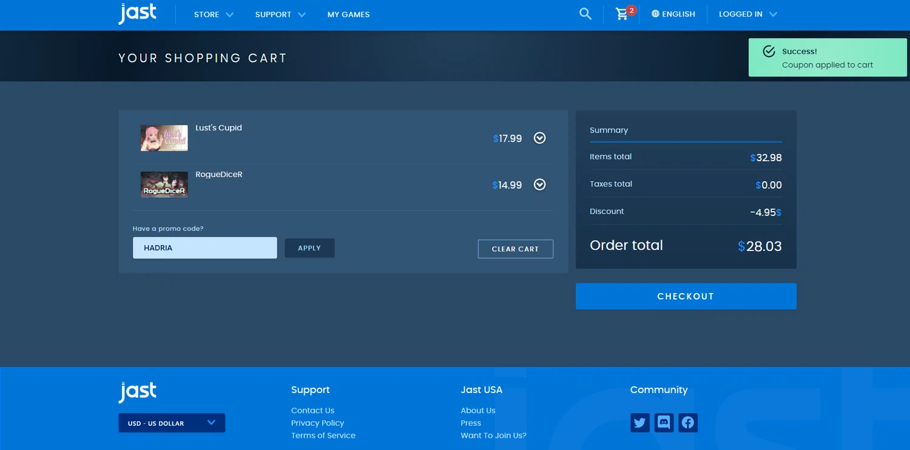
Task: Proceed with the CHECKOUT button
Action: point(686,296)
